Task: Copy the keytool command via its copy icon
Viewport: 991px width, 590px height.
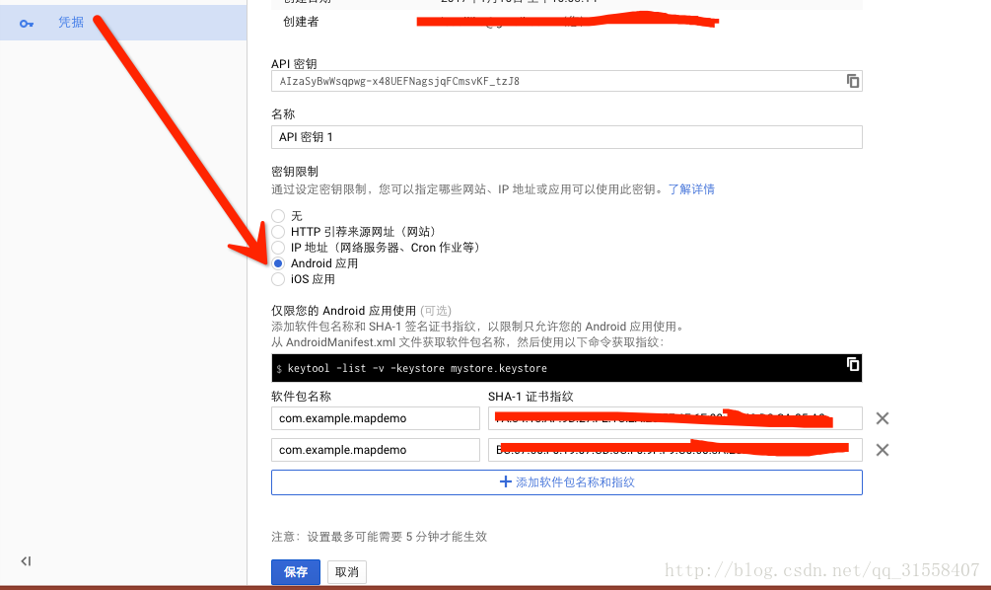Action: [852, 364]
